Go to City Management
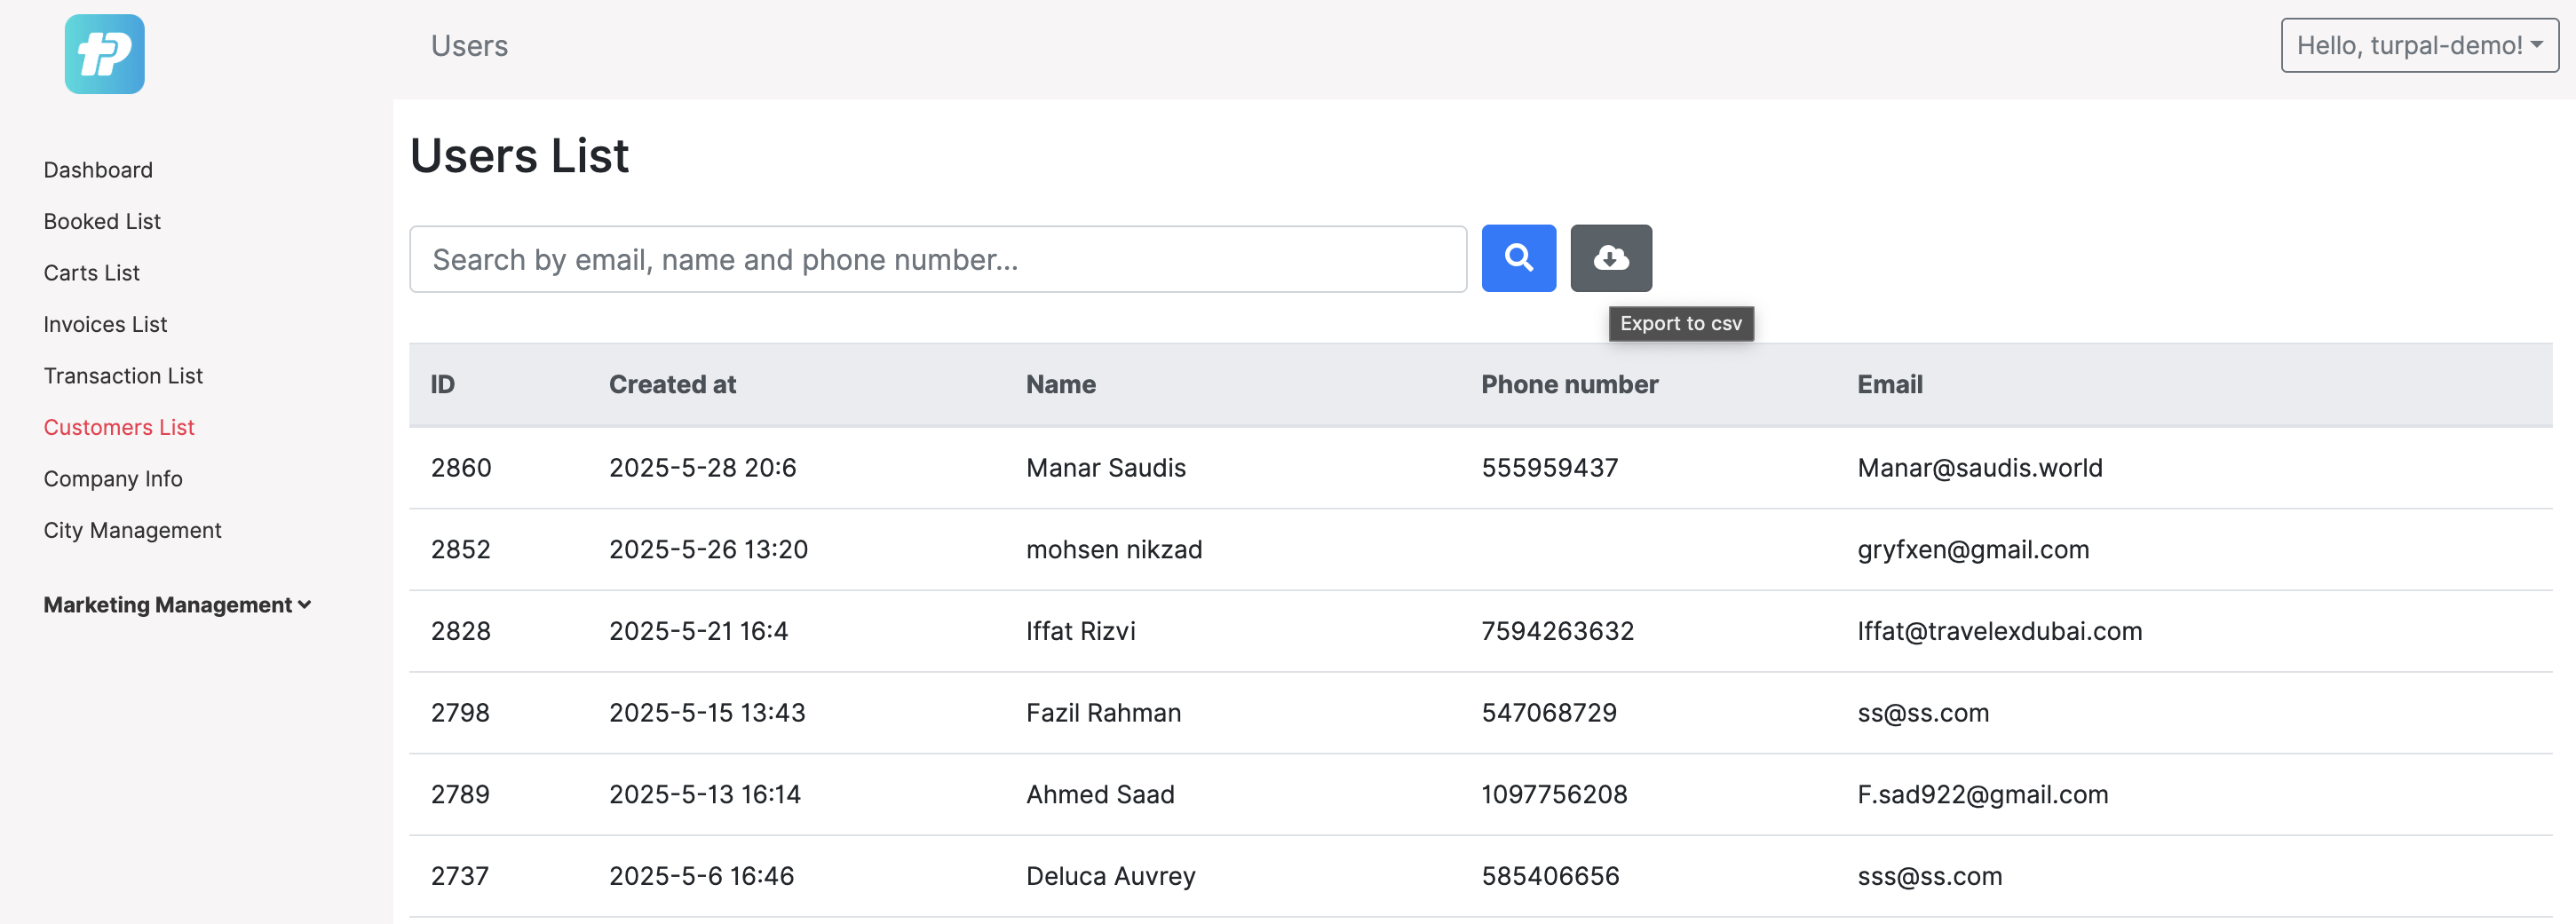Image resolution: width=2576 pixels, height=924 pixels. (132, 530)
